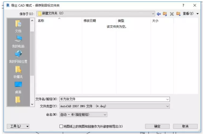Click sidebar scroll down arrow
Screen dimensions: 205x135
coord(32,104)
